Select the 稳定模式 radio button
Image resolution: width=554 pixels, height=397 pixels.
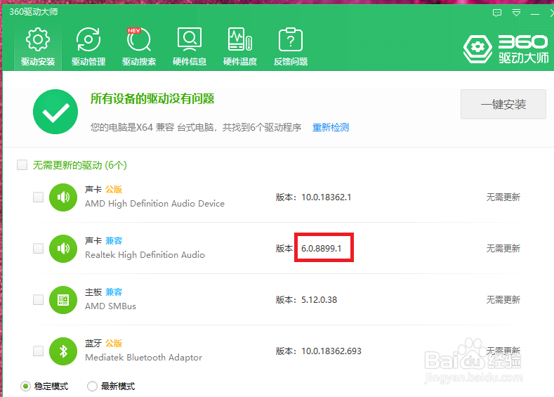point(25,386)
